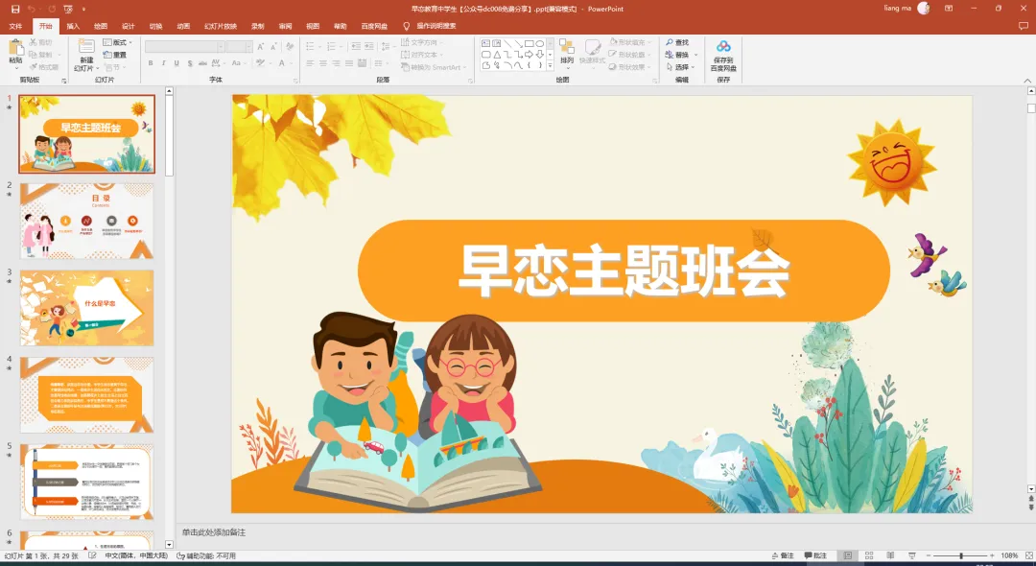Click the 新建幻灯片 (New Slide) icon
Viewport: 1036px width, 566px height.
(x=86, y=46)
